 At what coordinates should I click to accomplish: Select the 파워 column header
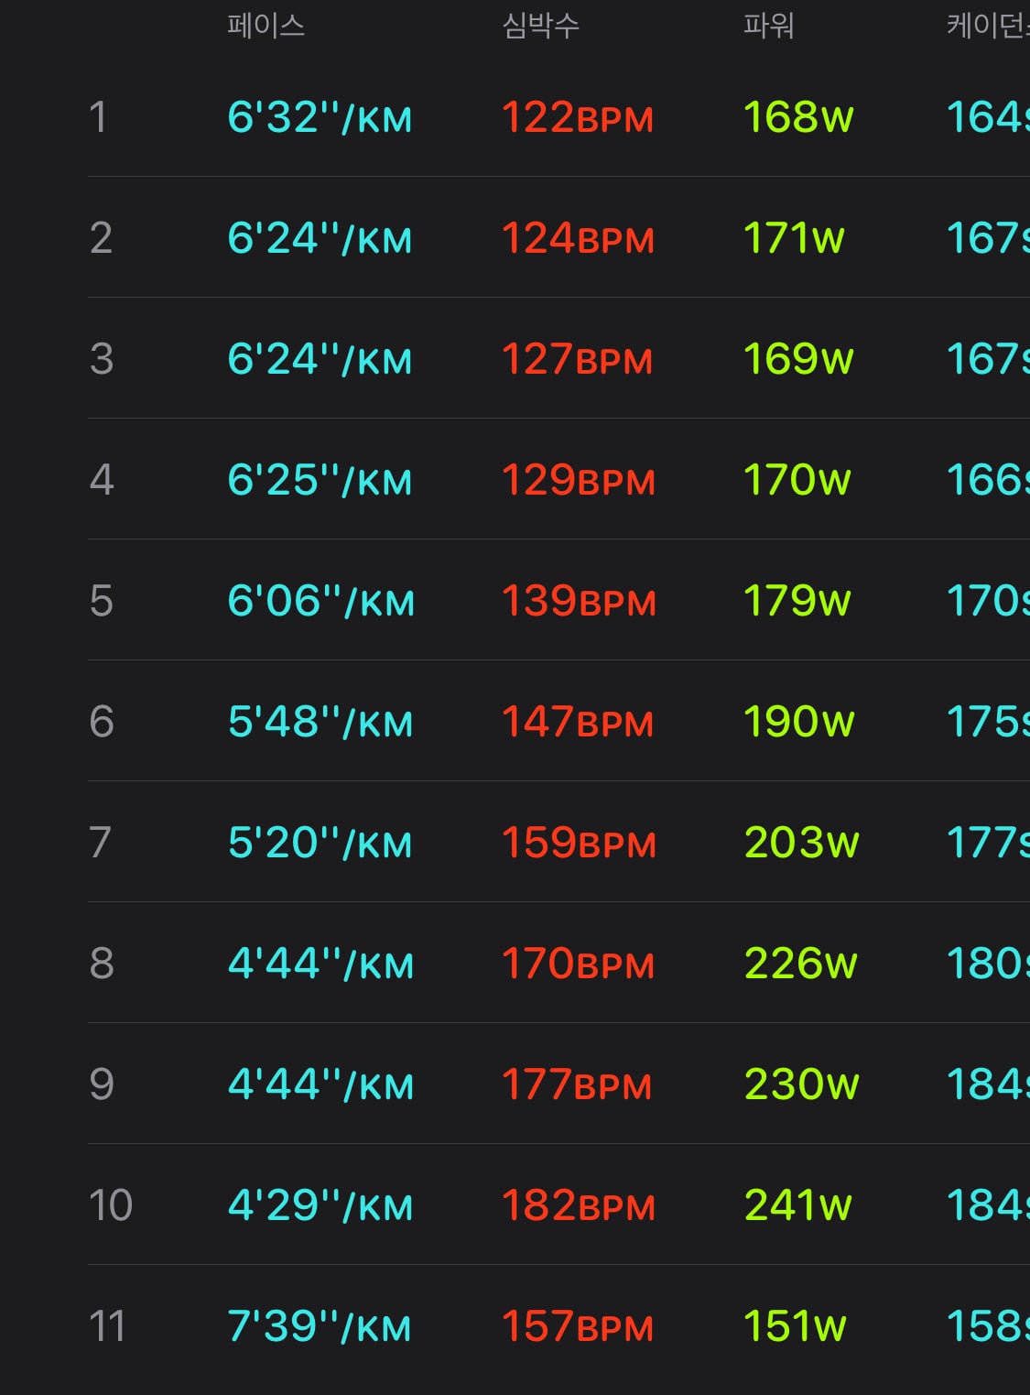pyautogui.click(x=768, y=25)
